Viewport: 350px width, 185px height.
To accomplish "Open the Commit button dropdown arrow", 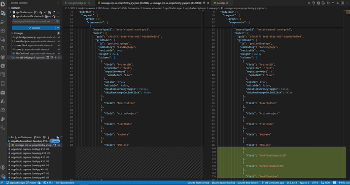I will tap(58, 28).
